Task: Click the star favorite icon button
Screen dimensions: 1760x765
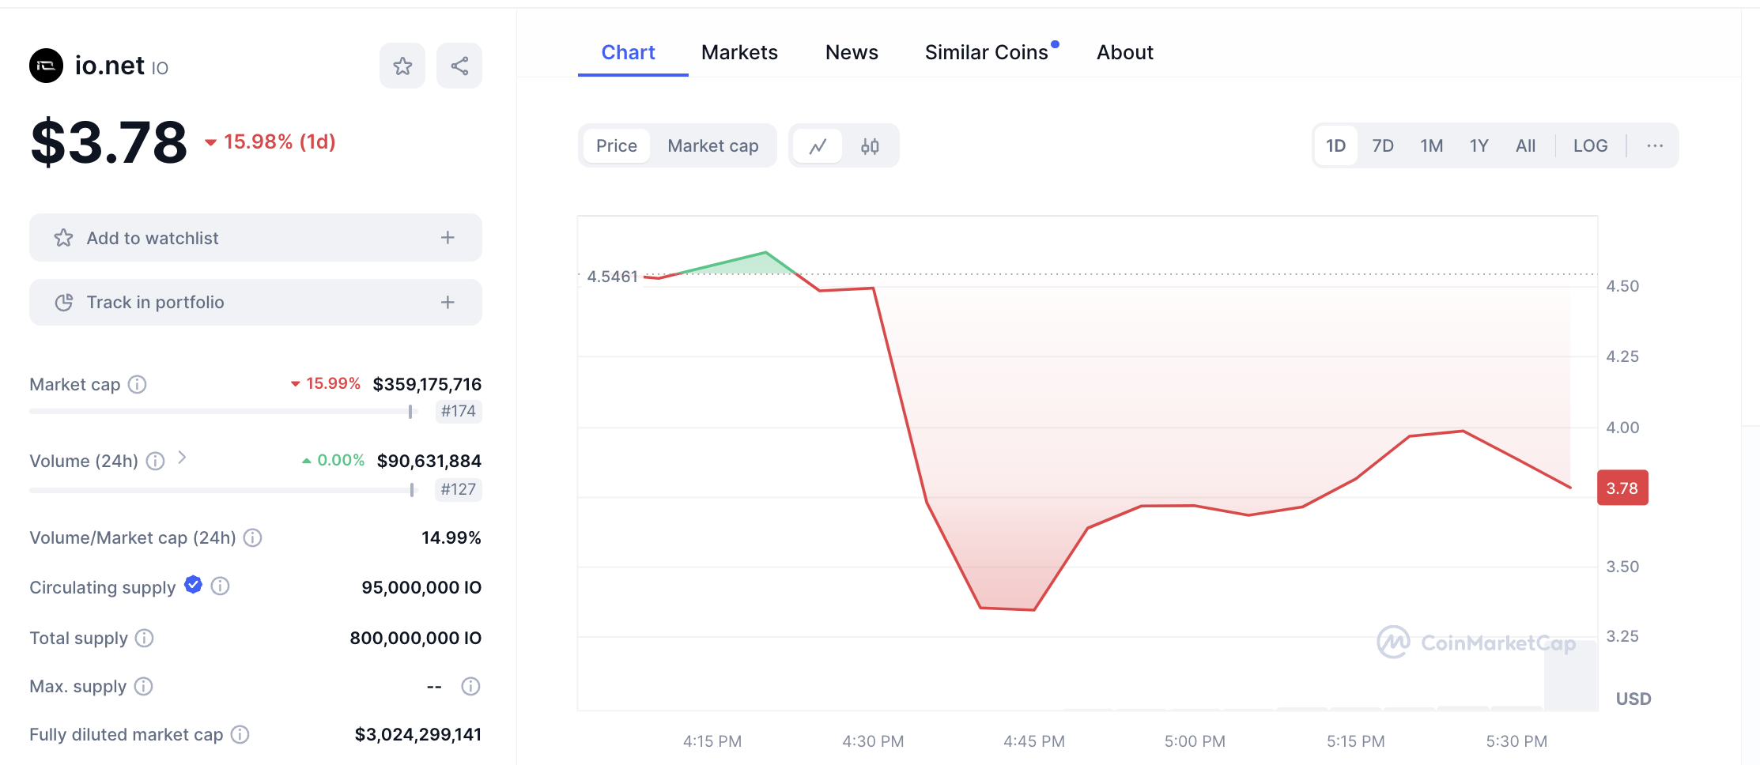Action: 402,66
